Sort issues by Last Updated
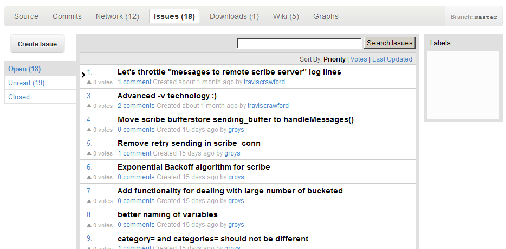 click(x=392, y=59)
